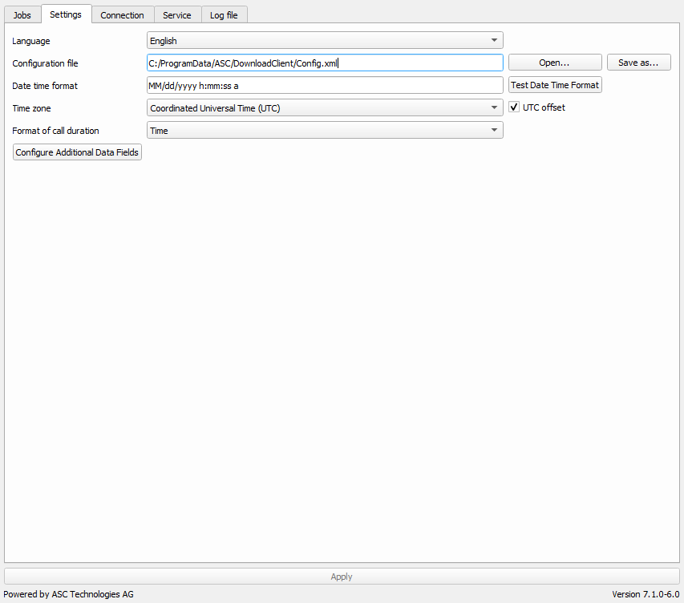Click the Open... button for configuration file

click(554, 63)
